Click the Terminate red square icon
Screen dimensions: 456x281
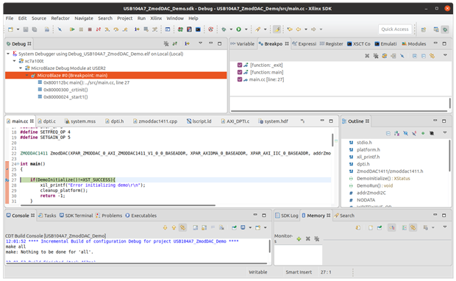pyautogui.click(x=90, y=29)
